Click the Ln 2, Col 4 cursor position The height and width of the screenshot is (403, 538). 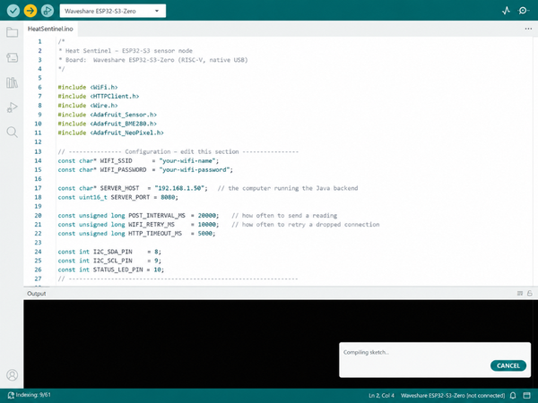tap(381, 396)
